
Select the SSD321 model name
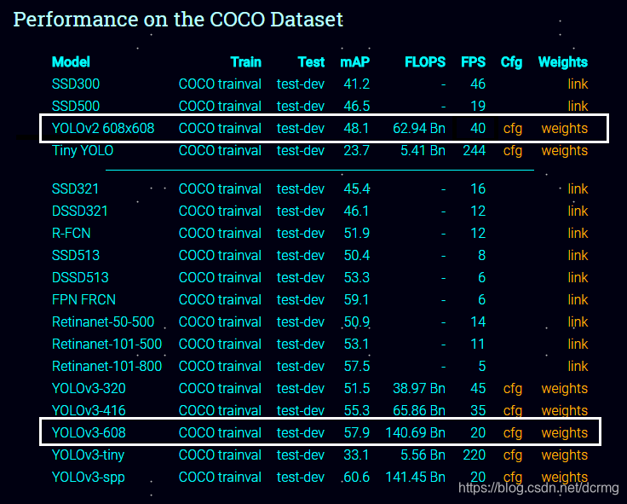point(75,188)
